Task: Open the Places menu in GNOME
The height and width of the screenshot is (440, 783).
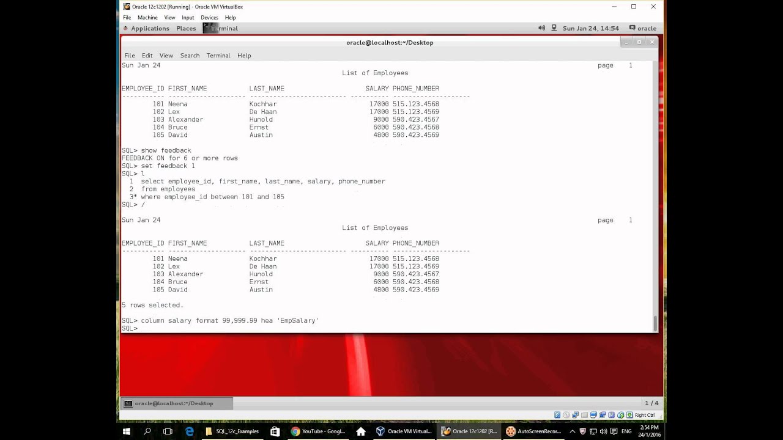Action: pyautogui.click(x=186, y=28)
